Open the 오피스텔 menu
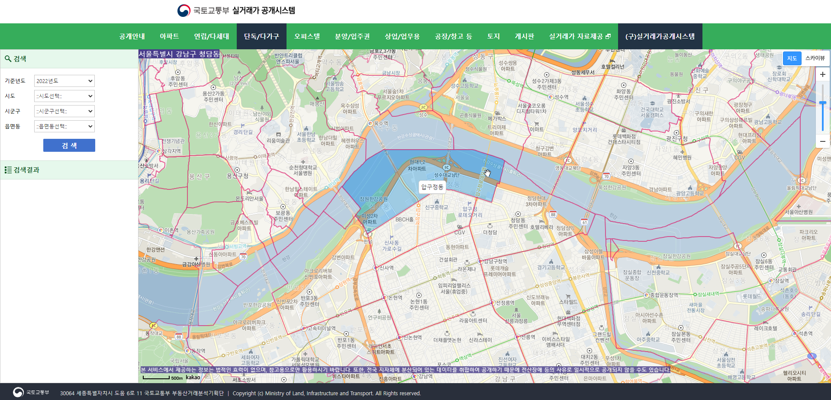The width and height of the screenshot is (831, 400). [307, 36]
